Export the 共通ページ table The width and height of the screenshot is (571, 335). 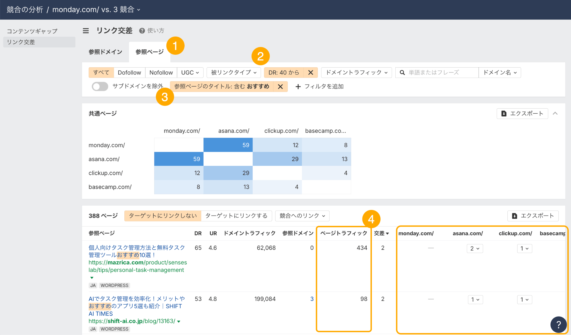pos(522,114)
